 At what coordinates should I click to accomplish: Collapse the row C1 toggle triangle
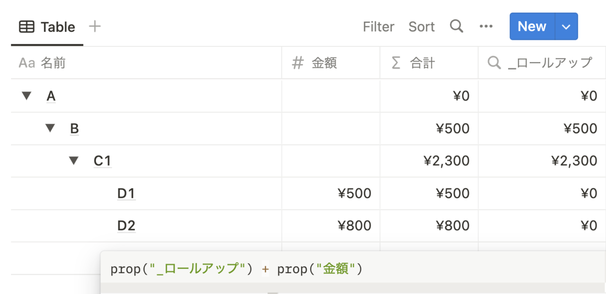pos(74,161)
